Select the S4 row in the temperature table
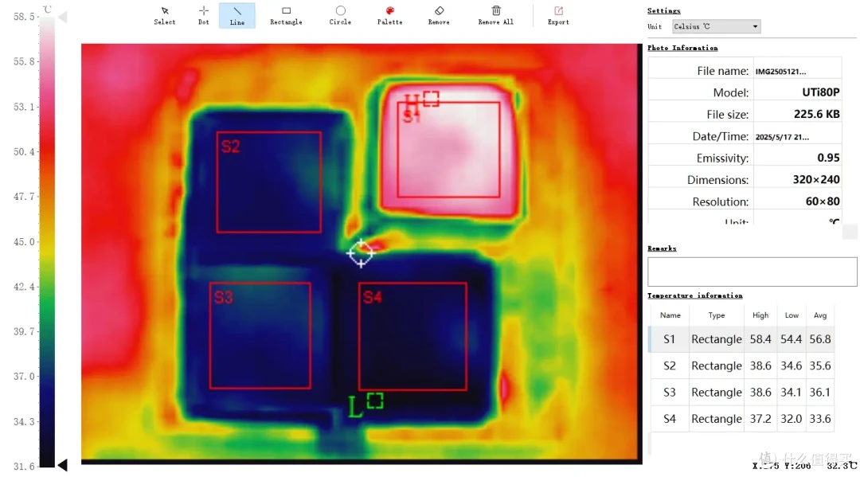This screenshot has height=477, width=860. click(741, 419)
